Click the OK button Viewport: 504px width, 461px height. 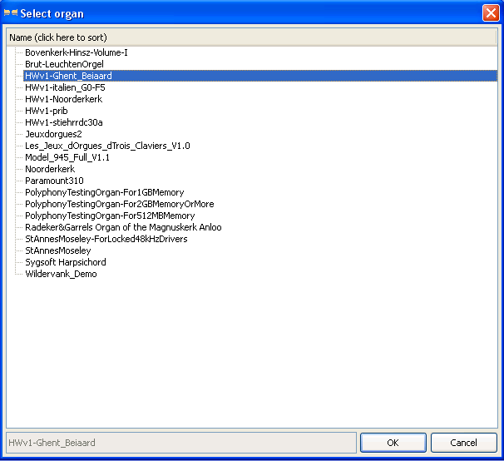(393, 443)
